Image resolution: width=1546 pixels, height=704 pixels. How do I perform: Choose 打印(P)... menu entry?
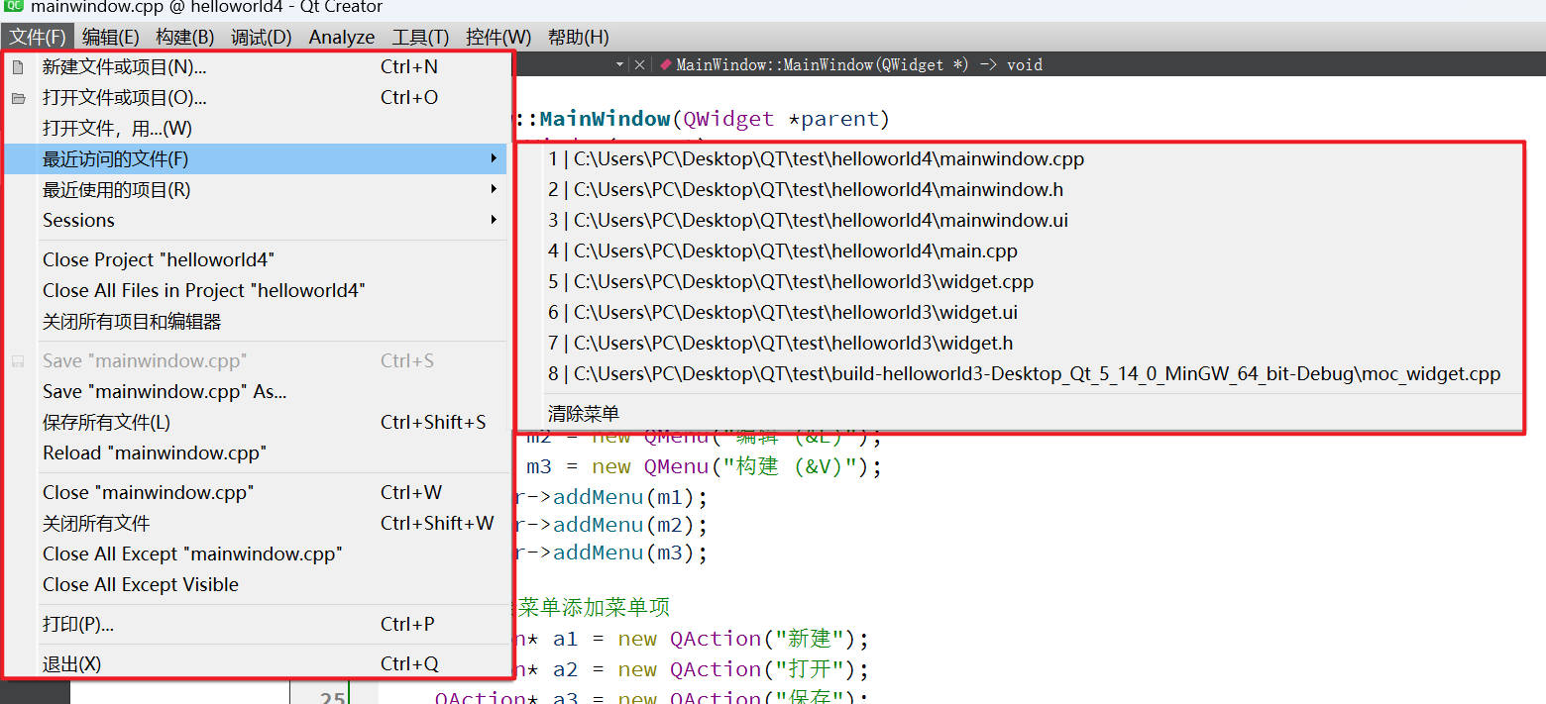[x=256, y=625]
